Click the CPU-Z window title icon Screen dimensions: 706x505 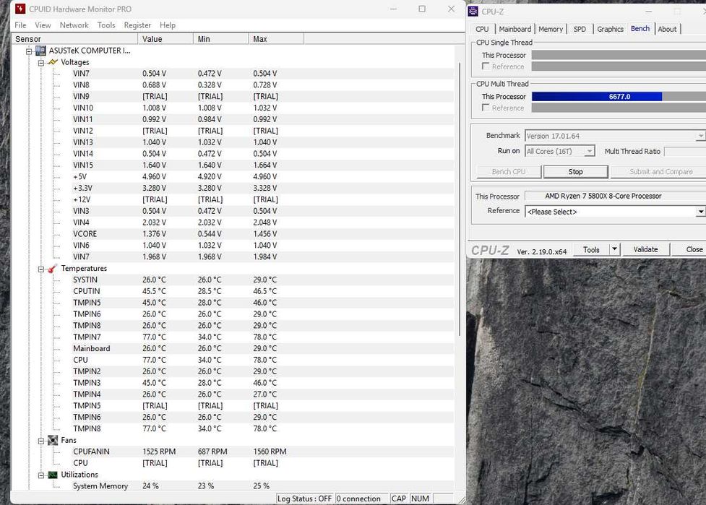click(473, 11)
